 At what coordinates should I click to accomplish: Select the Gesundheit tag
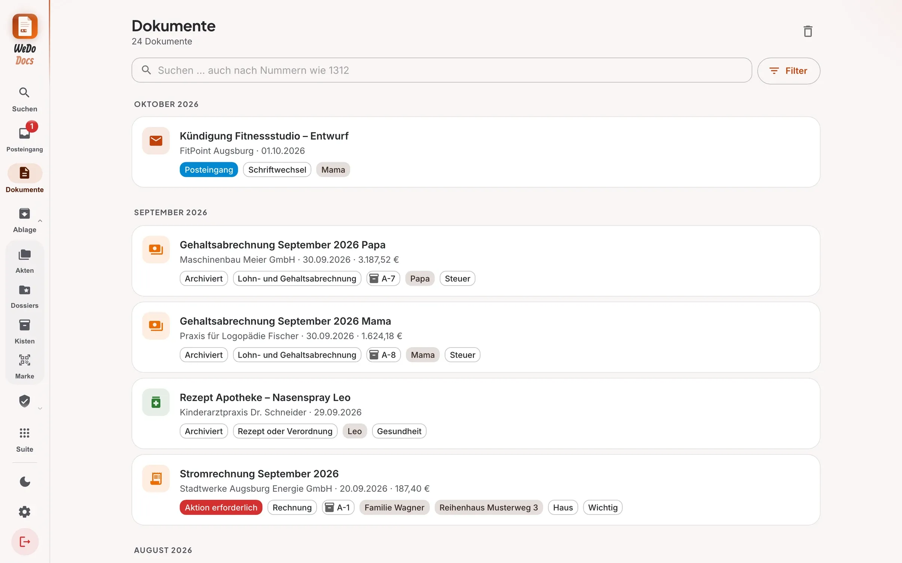click(x=399, y=431)
